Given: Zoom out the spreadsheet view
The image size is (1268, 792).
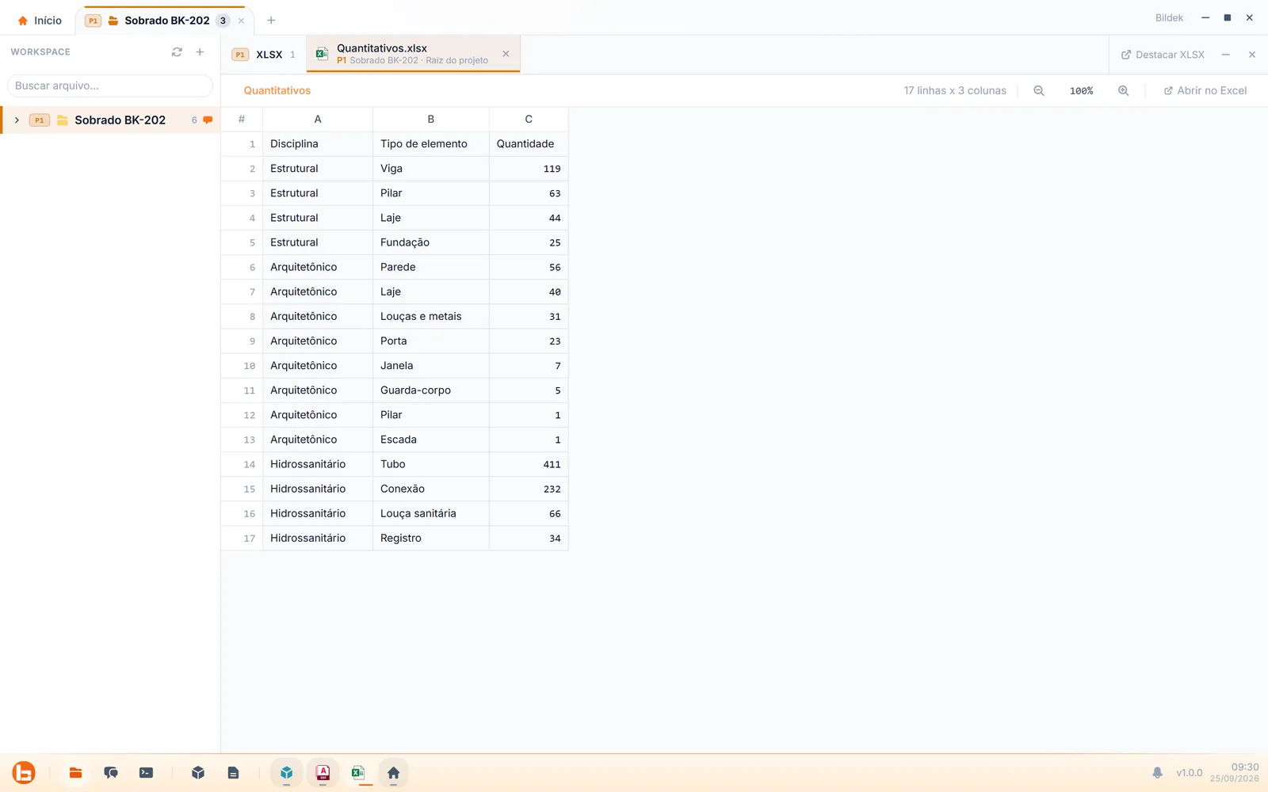Looking at the screenshot, I should pos(1039,91).
